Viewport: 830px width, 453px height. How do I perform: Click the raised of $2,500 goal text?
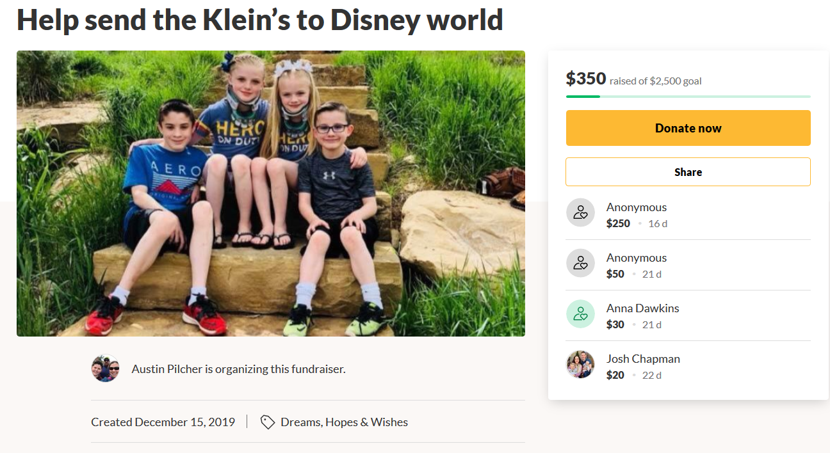(x=655, y=81)
